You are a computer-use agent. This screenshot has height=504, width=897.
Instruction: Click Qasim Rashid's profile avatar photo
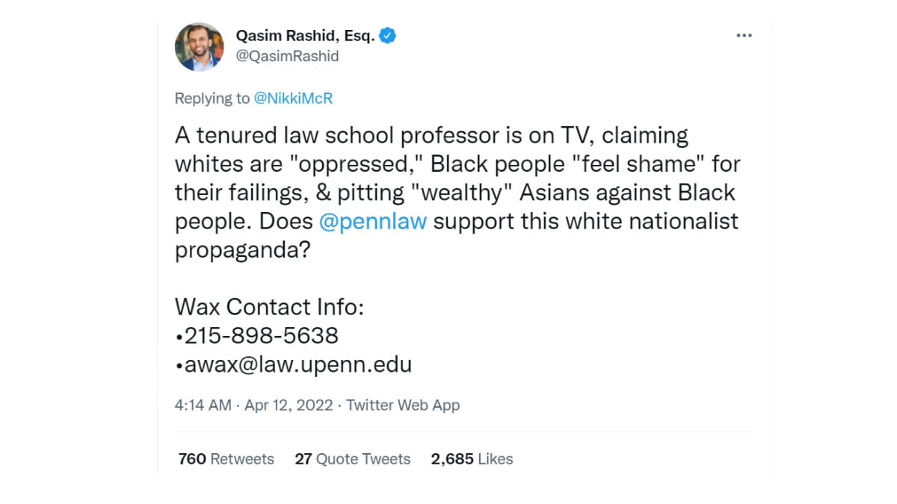coord(200,47)
